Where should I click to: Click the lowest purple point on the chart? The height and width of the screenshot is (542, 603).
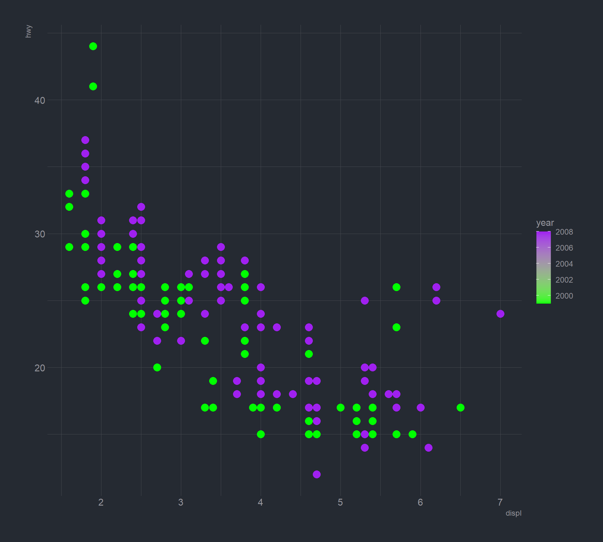point(317,474)
